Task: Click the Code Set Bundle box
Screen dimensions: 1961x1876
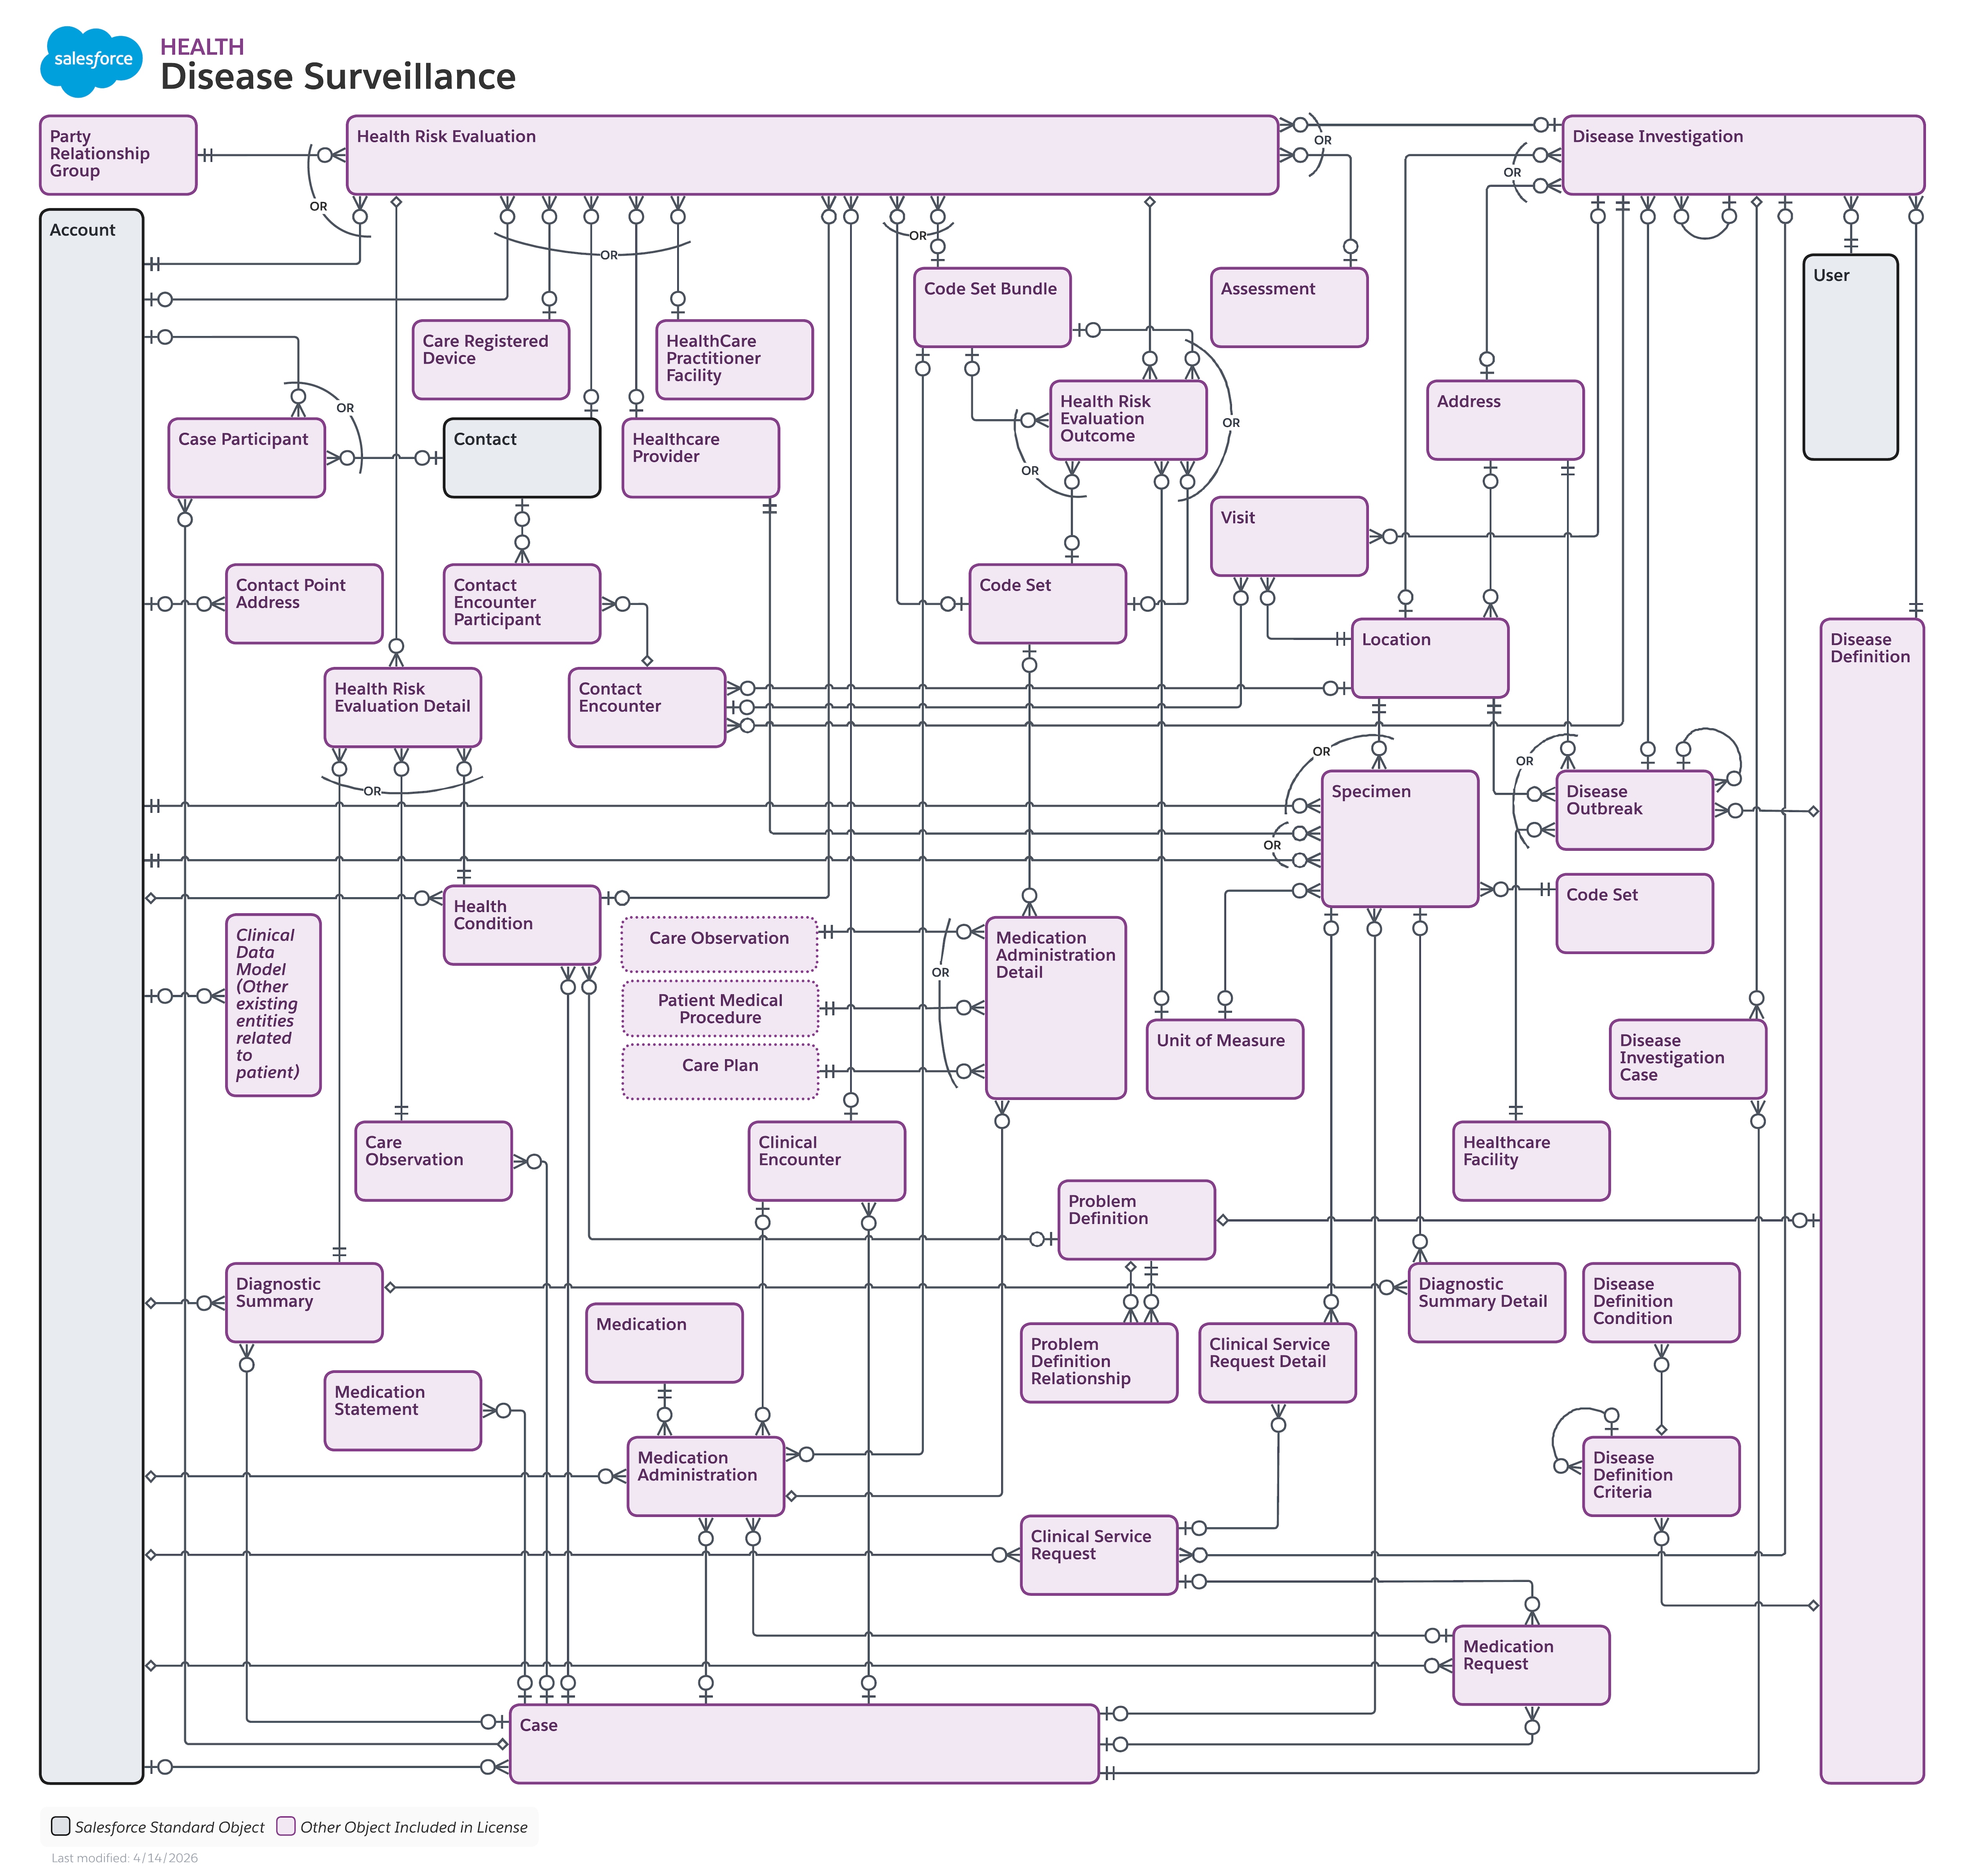Action: pos(992,307)
